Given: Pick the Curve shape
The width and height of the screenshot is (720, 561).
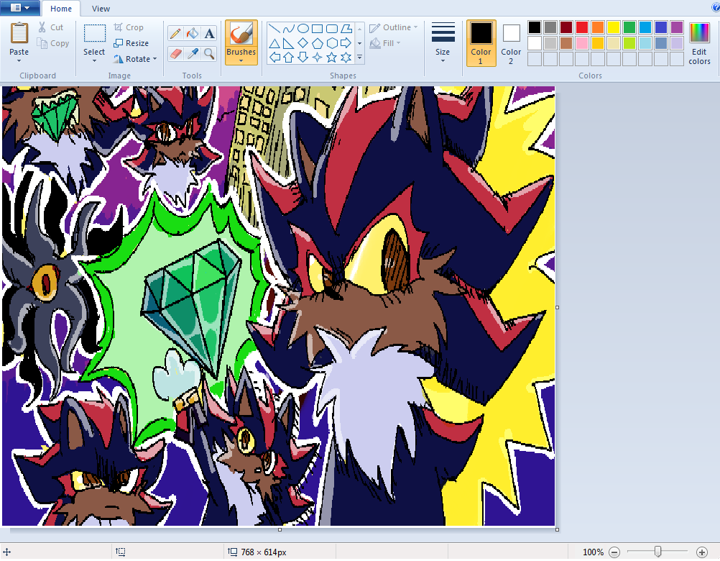Looking at the screenshot, I should coord(288,29).
